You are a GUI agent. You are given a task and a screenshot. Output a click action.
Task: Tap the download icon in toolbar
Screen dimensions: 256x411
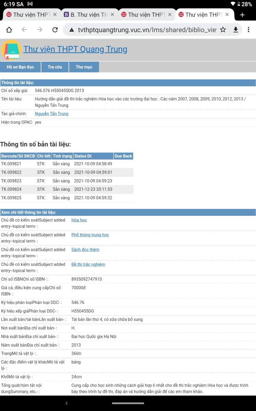click(x=236, y=30)
